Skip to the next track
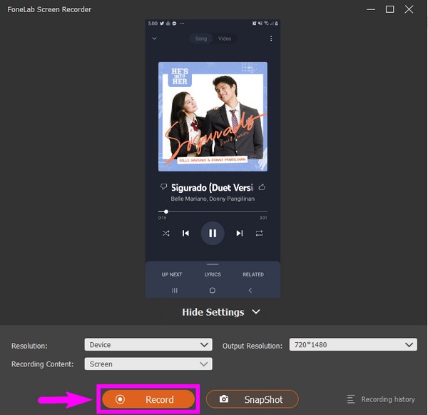The width and height of the screenshot is (428, 415). click(x=240, y=233)
